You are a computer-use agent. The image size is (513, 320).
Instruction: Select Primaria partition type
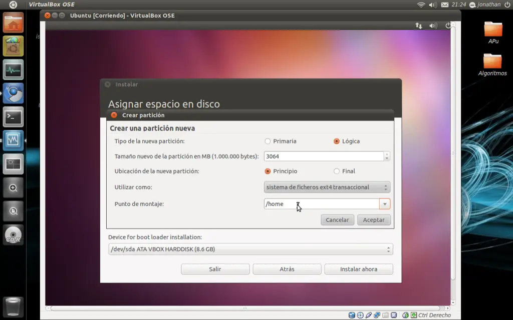click(268, 141)
